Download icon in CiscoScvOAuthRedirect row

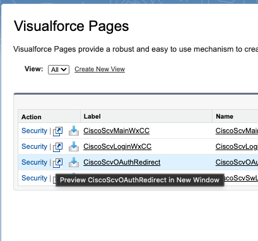tap(74, 162)
